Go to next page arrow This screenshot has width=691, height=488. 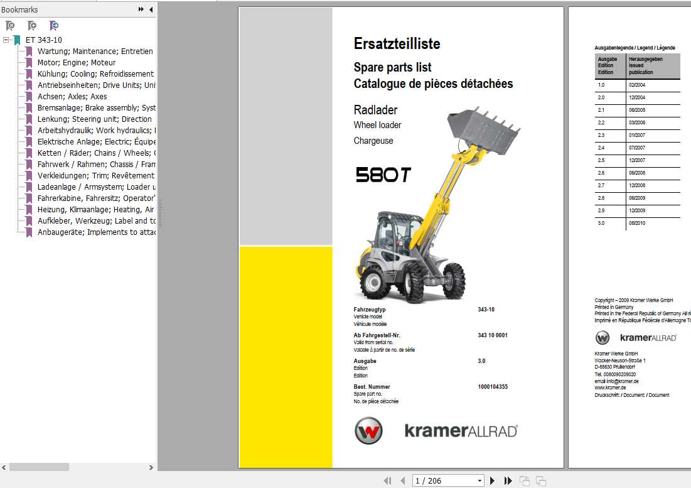pyautogui.click(x=492, y=480)
